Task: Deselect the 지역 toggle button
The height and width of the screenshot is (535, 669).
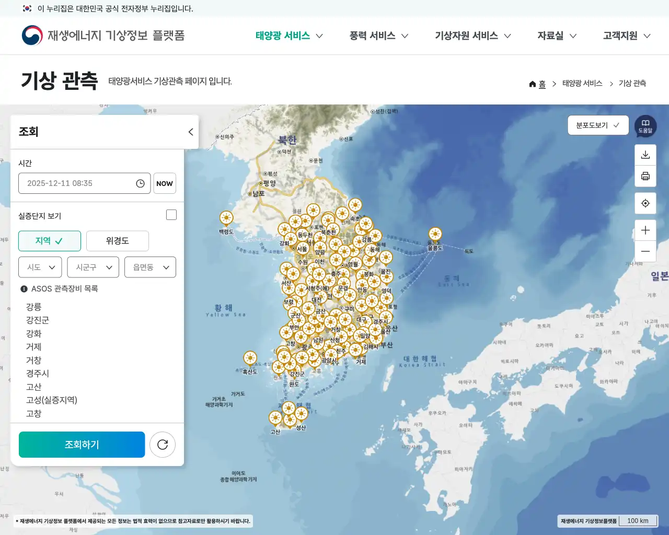Action: tap(50, 241)
